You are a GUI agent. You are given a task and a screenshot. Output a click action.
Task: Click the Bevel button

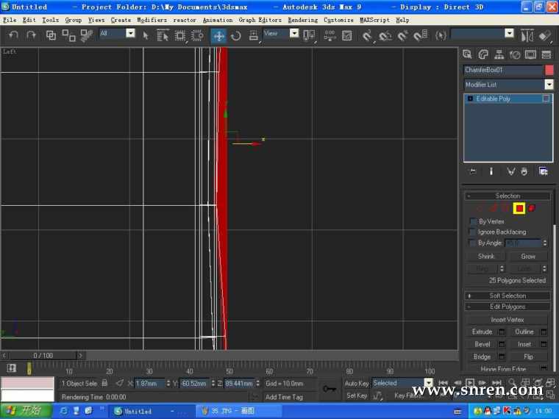click(482, 344)
